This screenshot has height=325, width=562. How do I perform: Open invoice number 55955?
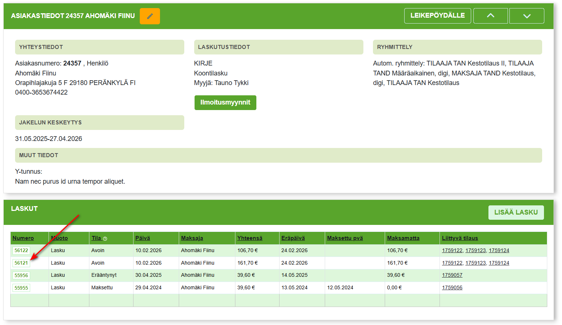tap(21, 288)
